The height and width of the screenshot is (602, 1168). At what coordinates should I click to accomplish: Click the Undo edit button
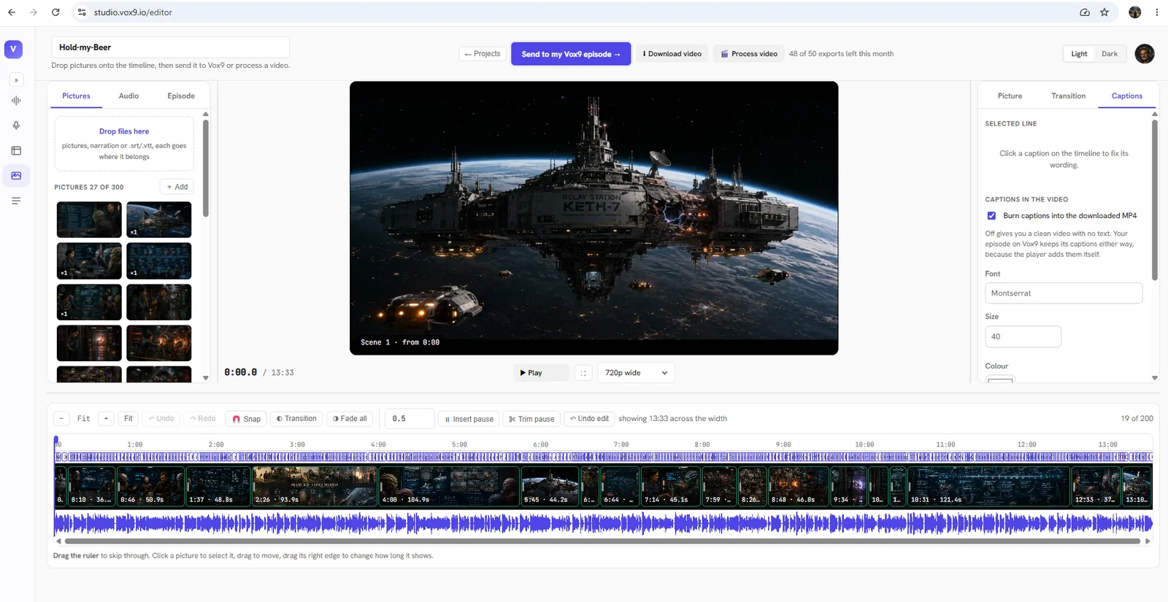589,419
